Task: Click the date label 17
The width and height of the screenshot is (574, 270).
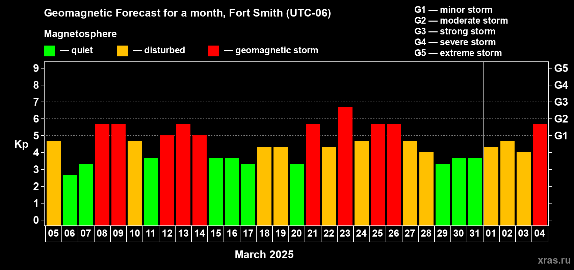Action: pyautogui.click(x=248, y=234)
